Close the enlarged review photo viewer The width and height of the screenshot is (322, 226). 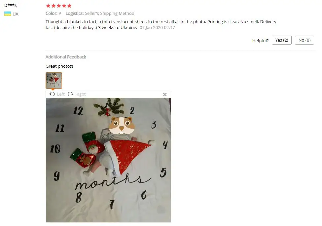click(x=165, y=95)
